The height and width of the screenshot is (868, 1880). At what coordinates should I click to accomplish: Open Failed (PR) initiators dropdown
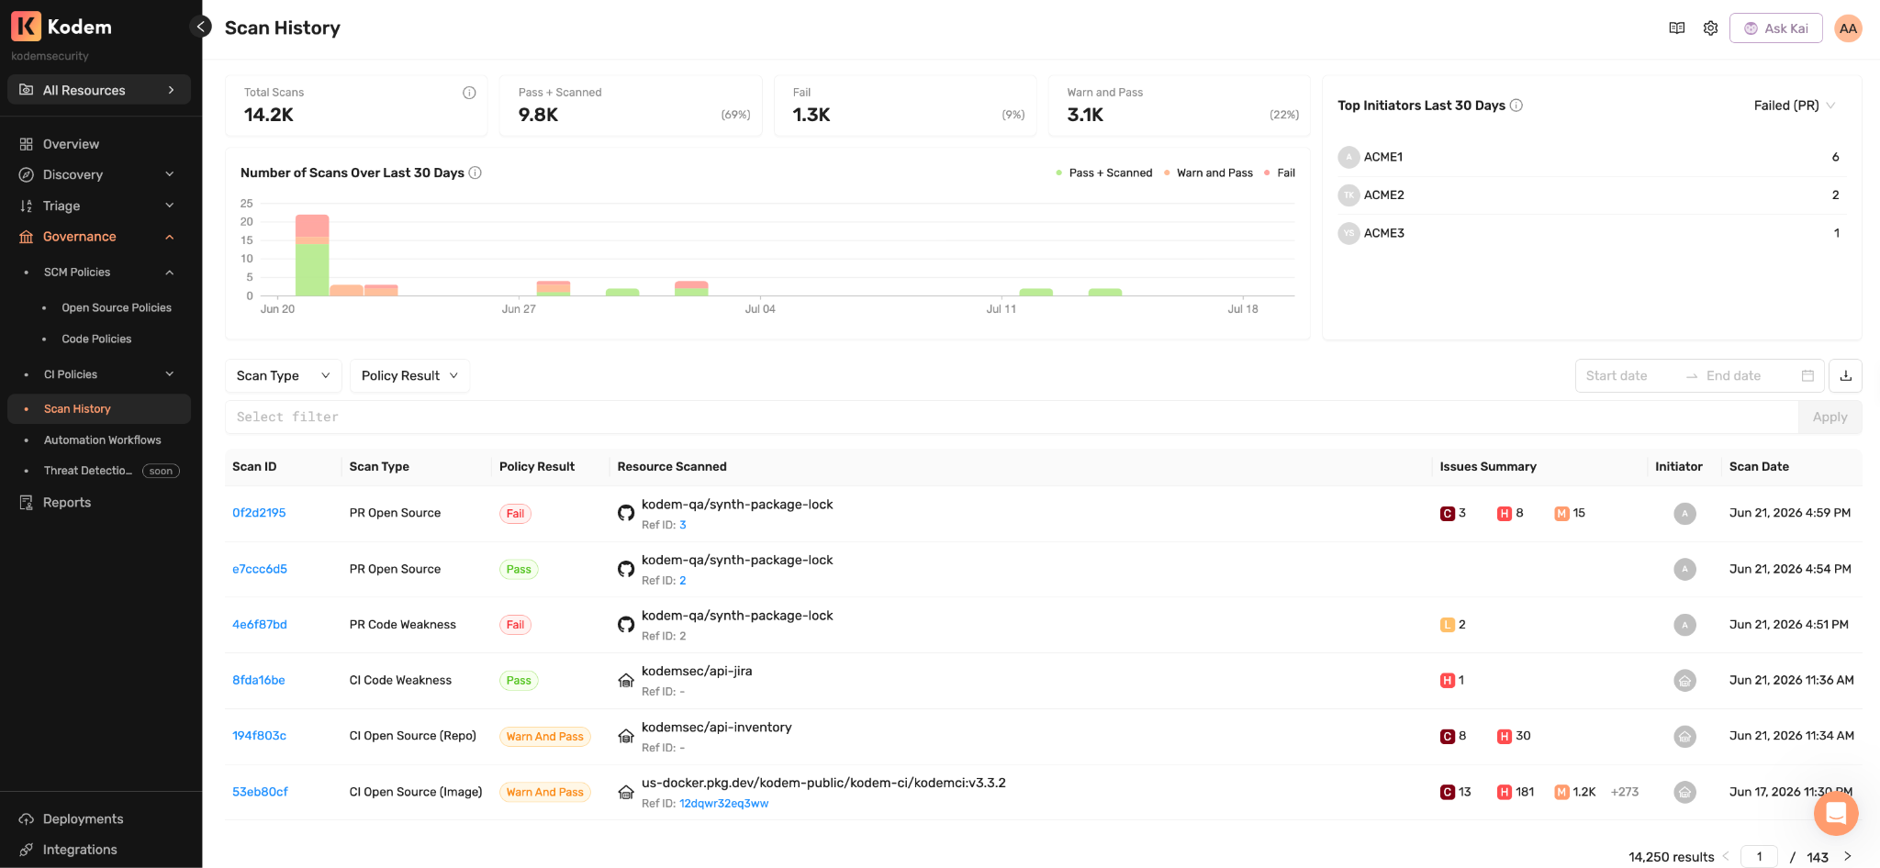click(x=1795, y=106)
